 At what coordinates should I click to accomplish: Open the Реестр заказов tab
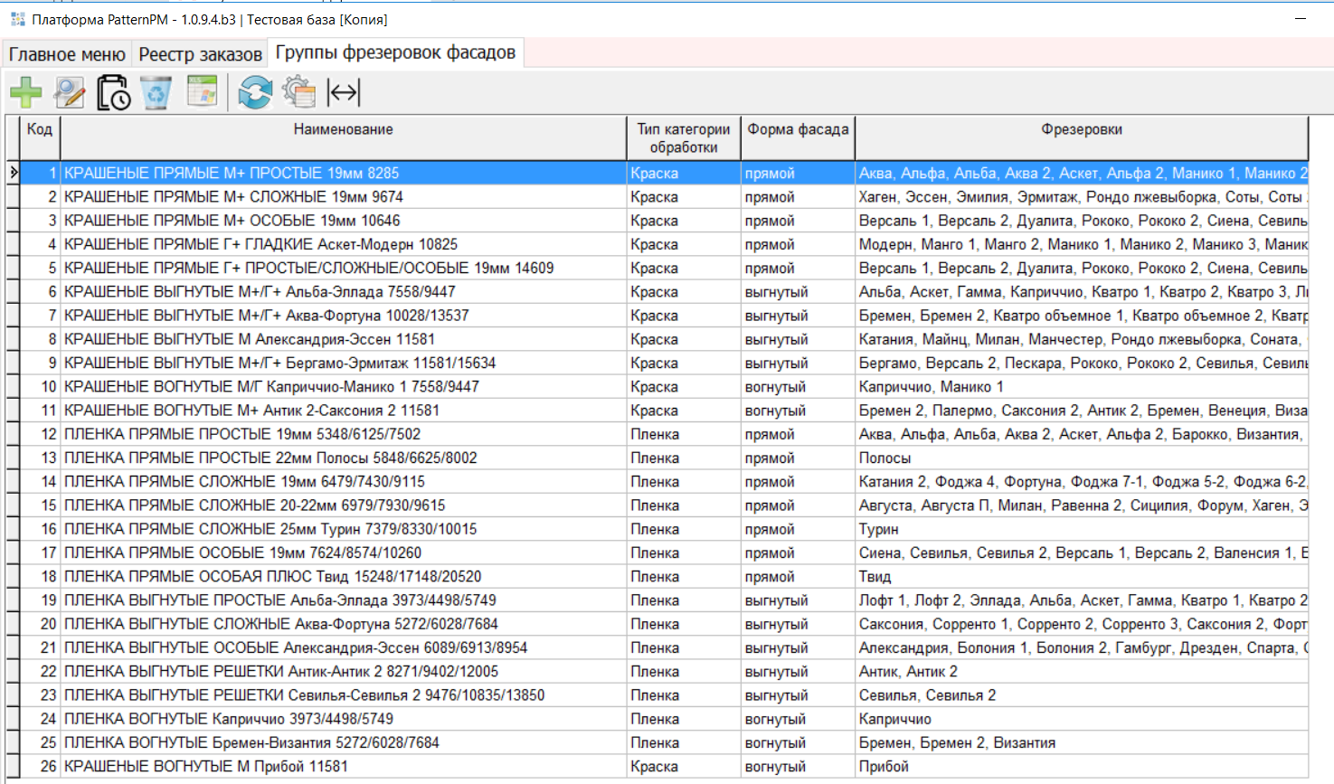(200, 54)
